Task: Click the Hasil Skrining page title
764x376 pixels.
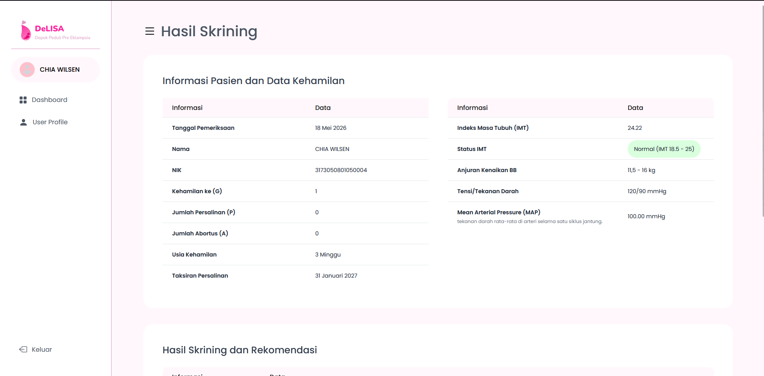Action: (x=209, y=31)
